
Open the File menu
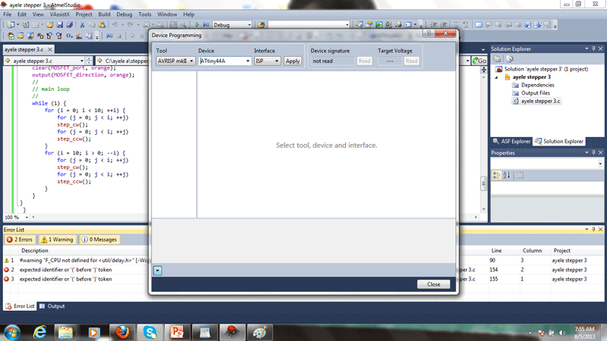coord(8,14)
